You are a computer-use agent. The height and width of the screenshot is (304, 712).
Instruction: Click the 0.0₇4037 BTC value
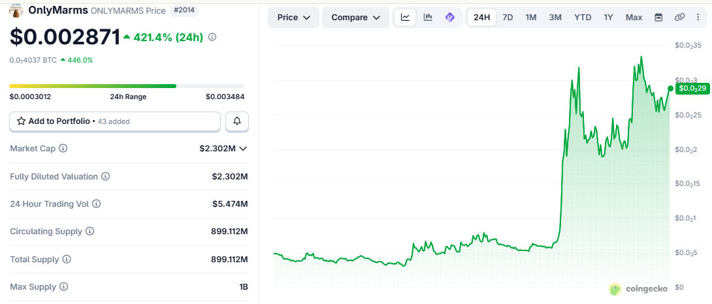[x=33, y=60]
